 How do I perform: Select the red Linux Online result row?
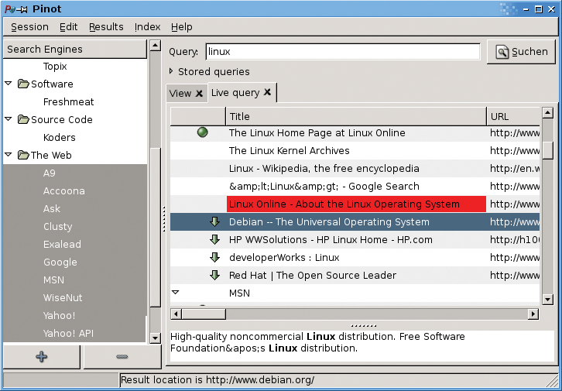pos(355,204)
